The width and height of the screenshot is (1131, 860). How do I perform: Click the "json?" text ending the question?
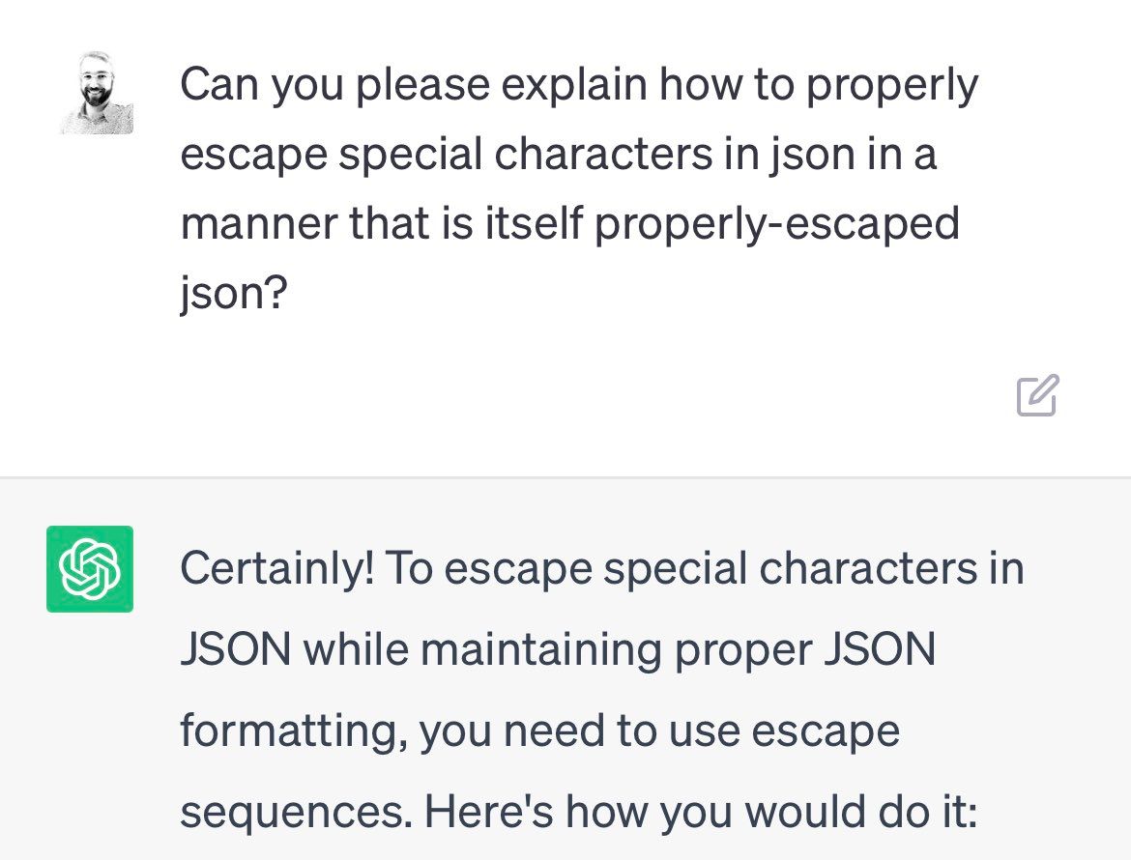click(x=233, y=294)
